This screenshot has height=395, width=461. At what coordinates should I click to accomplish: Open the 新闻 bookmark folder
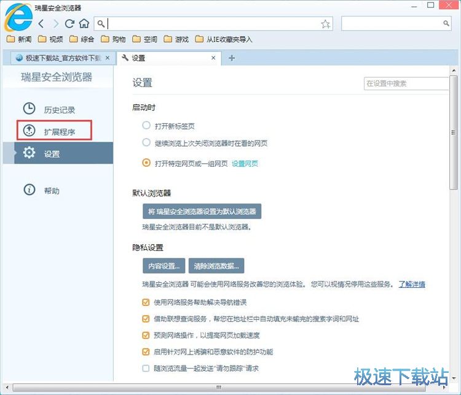coord(19,39)
